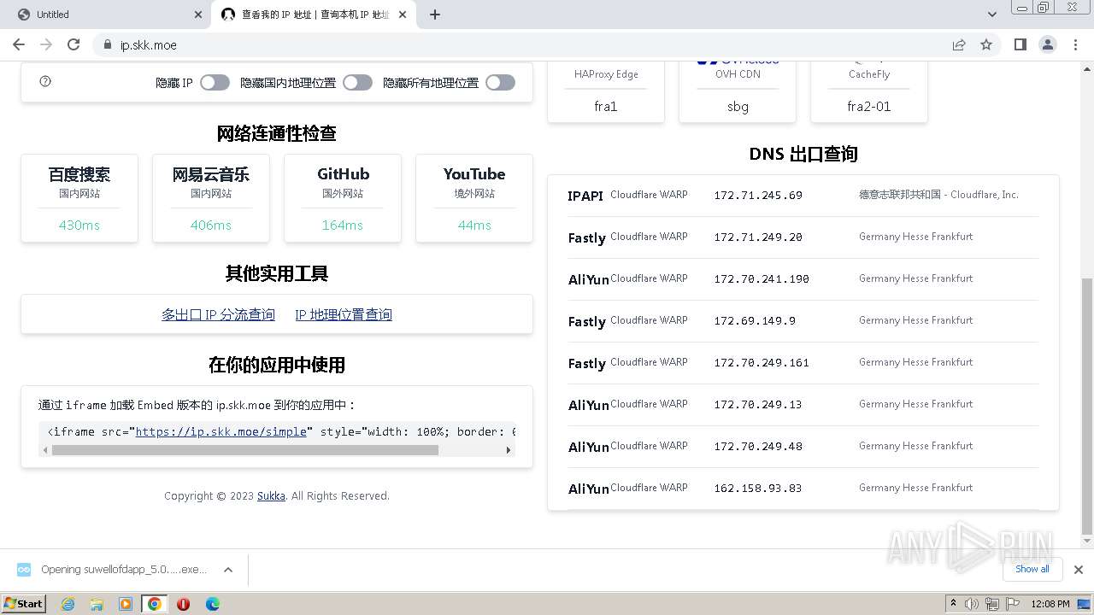Toggle the 隐藏 IP switch
The image size is (1094, 615).
tap(215, 82)
